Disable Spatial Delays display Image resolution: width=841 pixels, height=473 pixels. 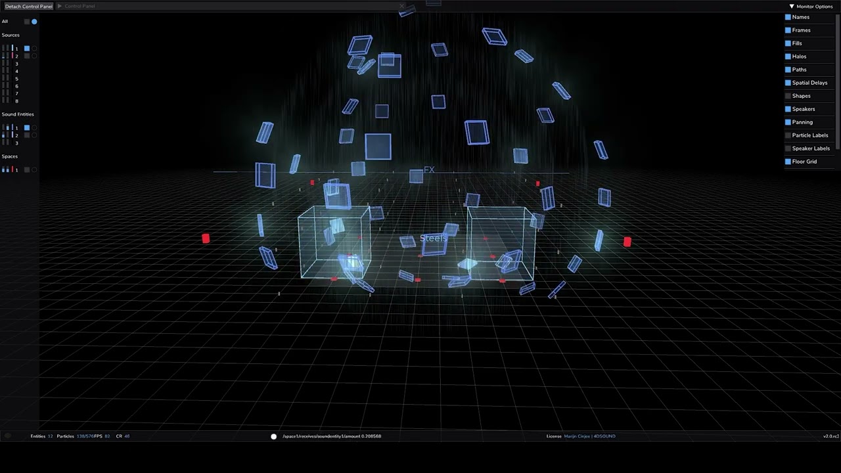[788, 83]
